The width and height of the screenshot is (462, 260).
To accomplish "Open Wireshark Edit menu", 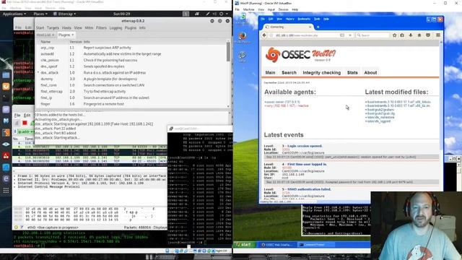I will click(x=27, y=115).
